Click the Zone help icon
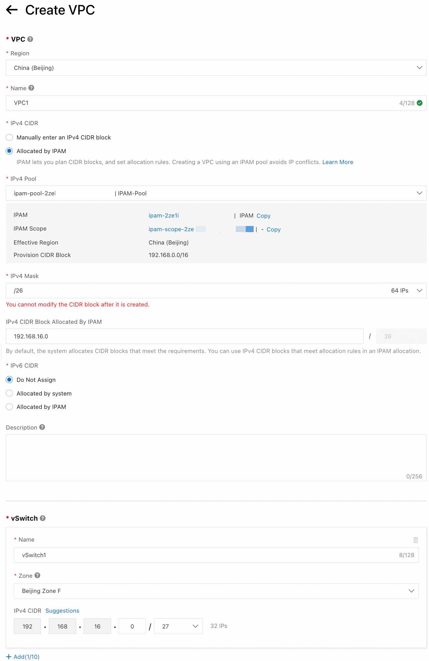Viewport: 429px width, 661px height. click(37, 575)
